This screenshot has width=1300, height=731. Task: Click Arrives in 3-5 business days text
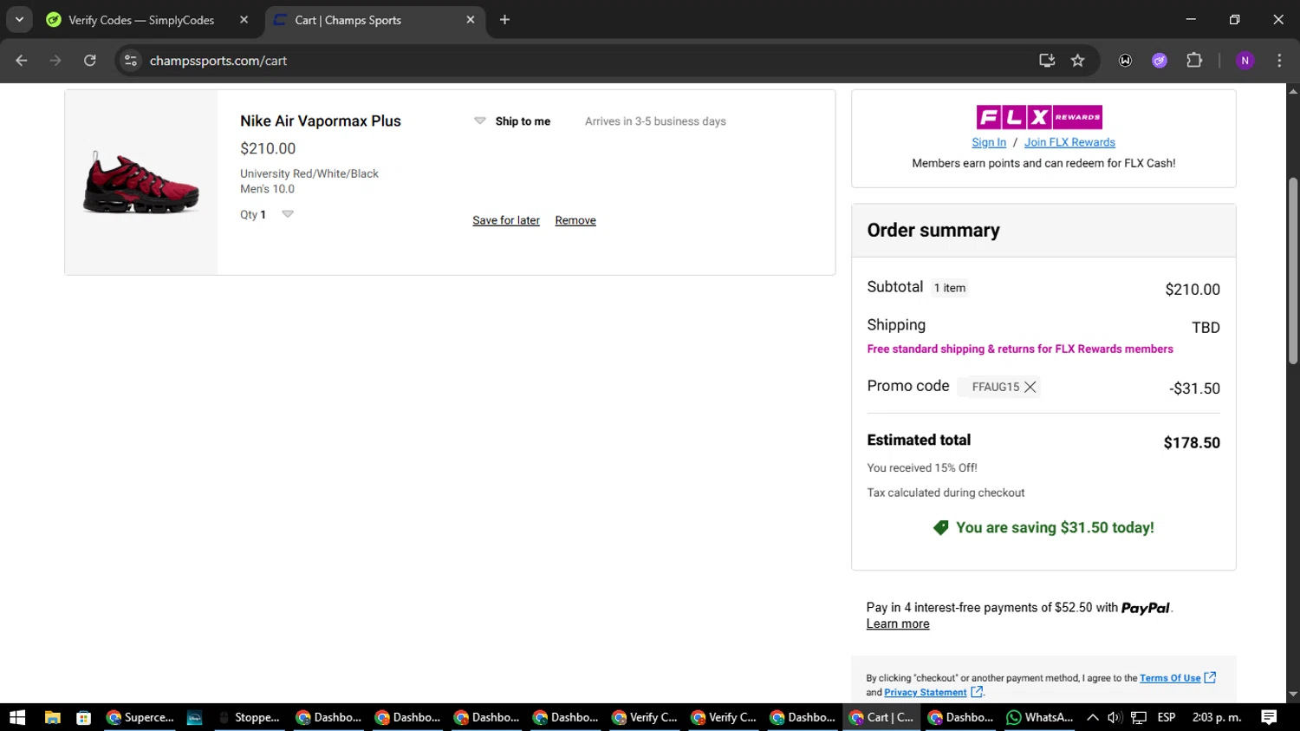click(x=655, y=121)
